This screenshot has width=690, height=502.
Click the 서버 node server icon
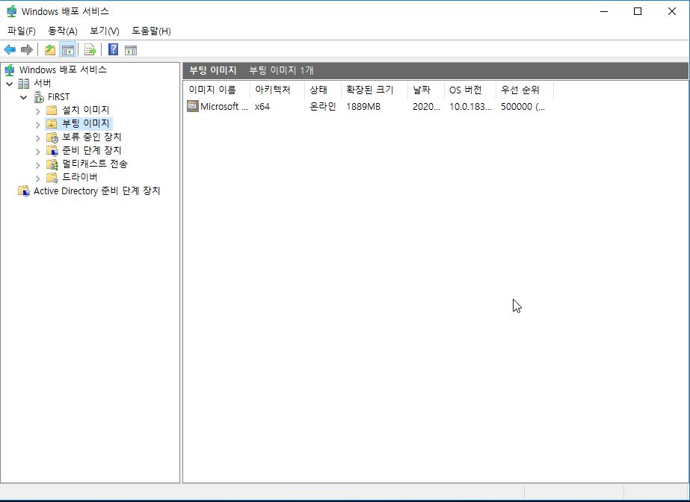[x=24, y=83]
